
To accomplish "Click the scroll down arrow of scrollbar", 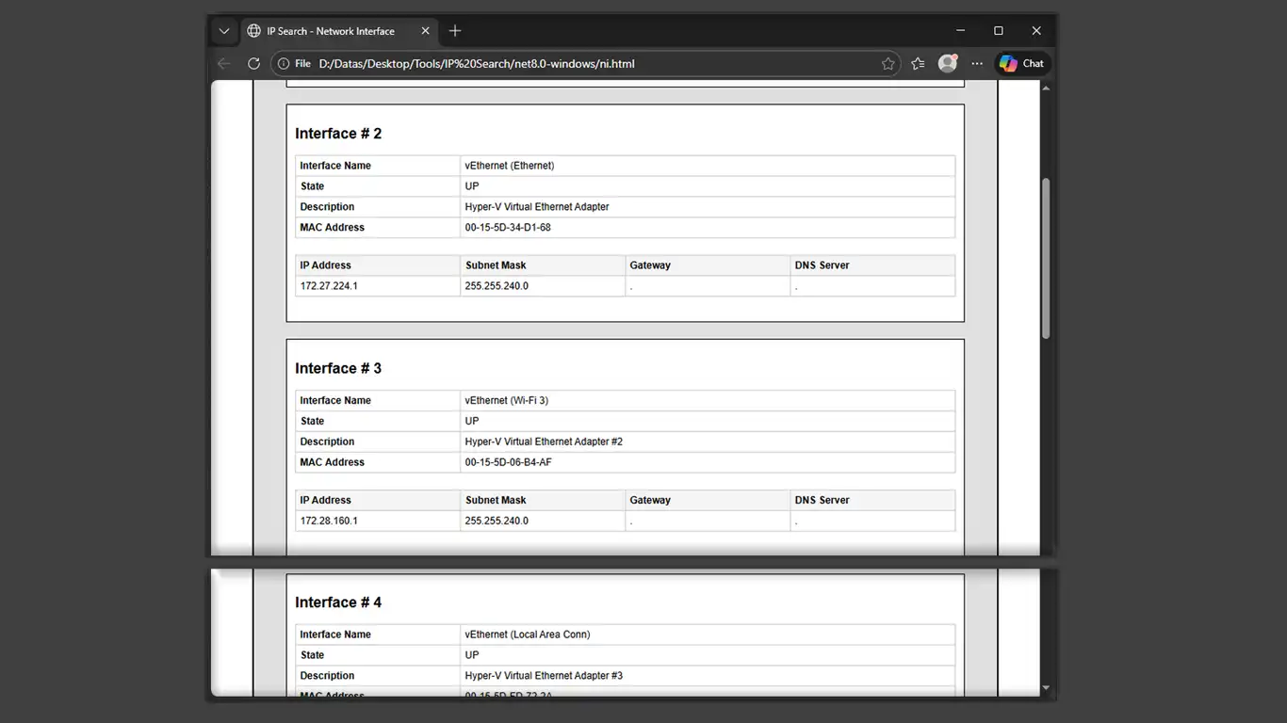I will pos(1046,688).
